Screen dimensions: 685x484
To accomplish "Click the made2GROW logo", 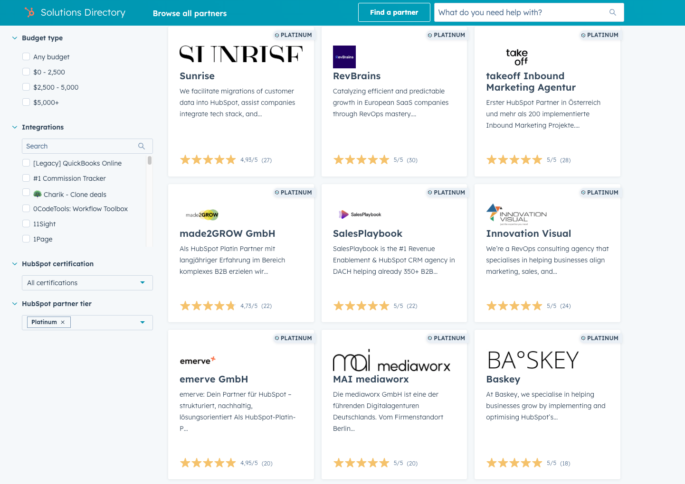I will (202, 214).
